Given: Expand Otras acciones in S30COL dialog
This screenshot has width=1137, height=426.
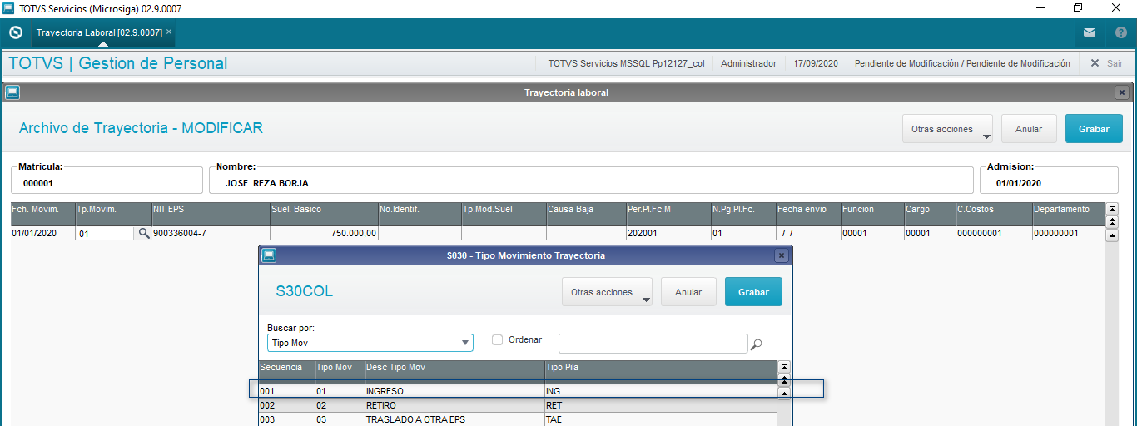Looking at the screenshot, I should point(608,292).
